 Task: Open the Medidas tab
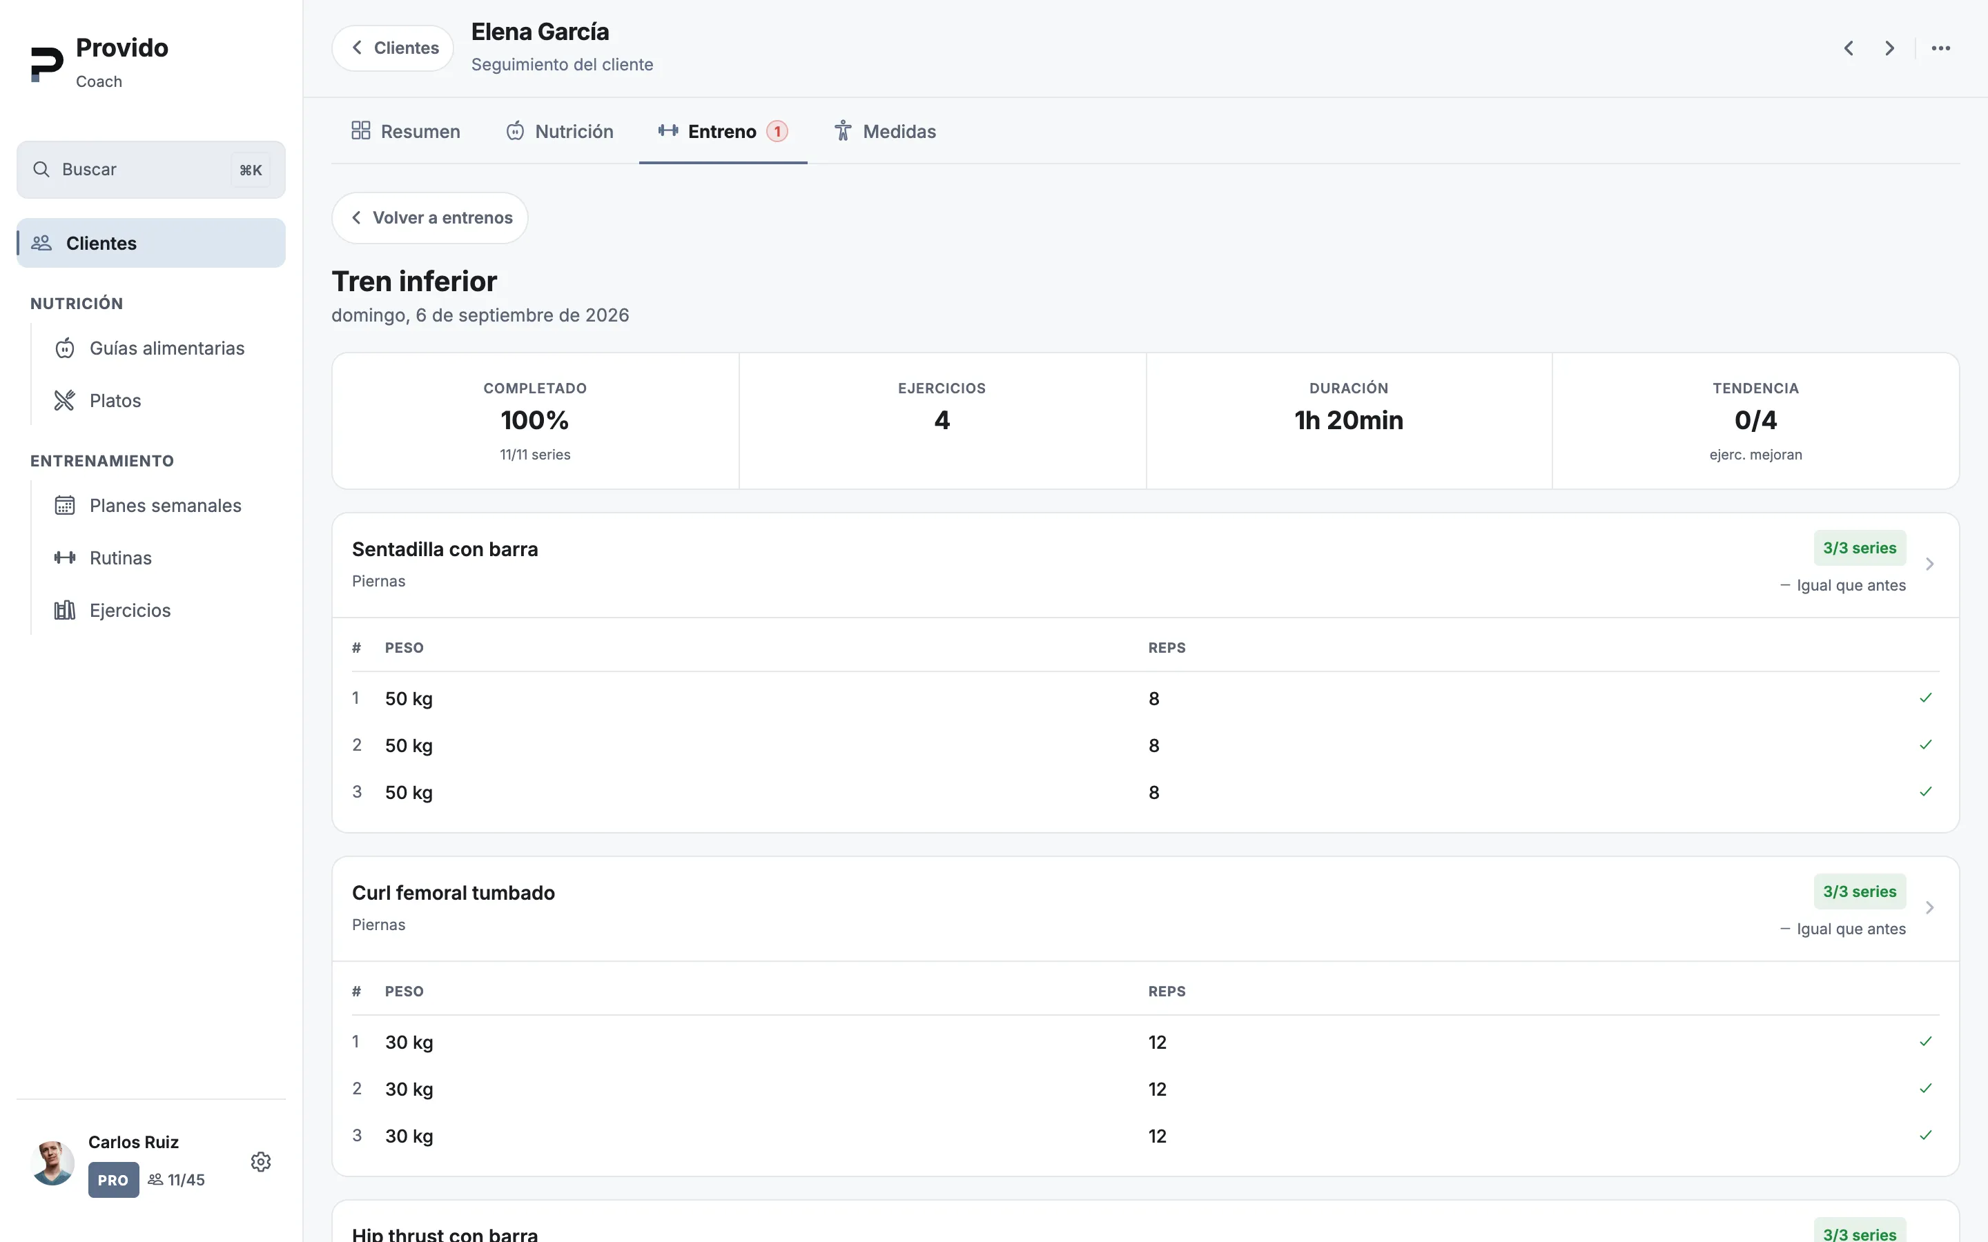pos(885,131)
